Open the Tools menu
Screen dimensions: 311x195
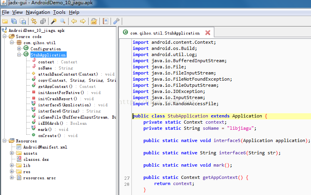click(x=59, y=12)
